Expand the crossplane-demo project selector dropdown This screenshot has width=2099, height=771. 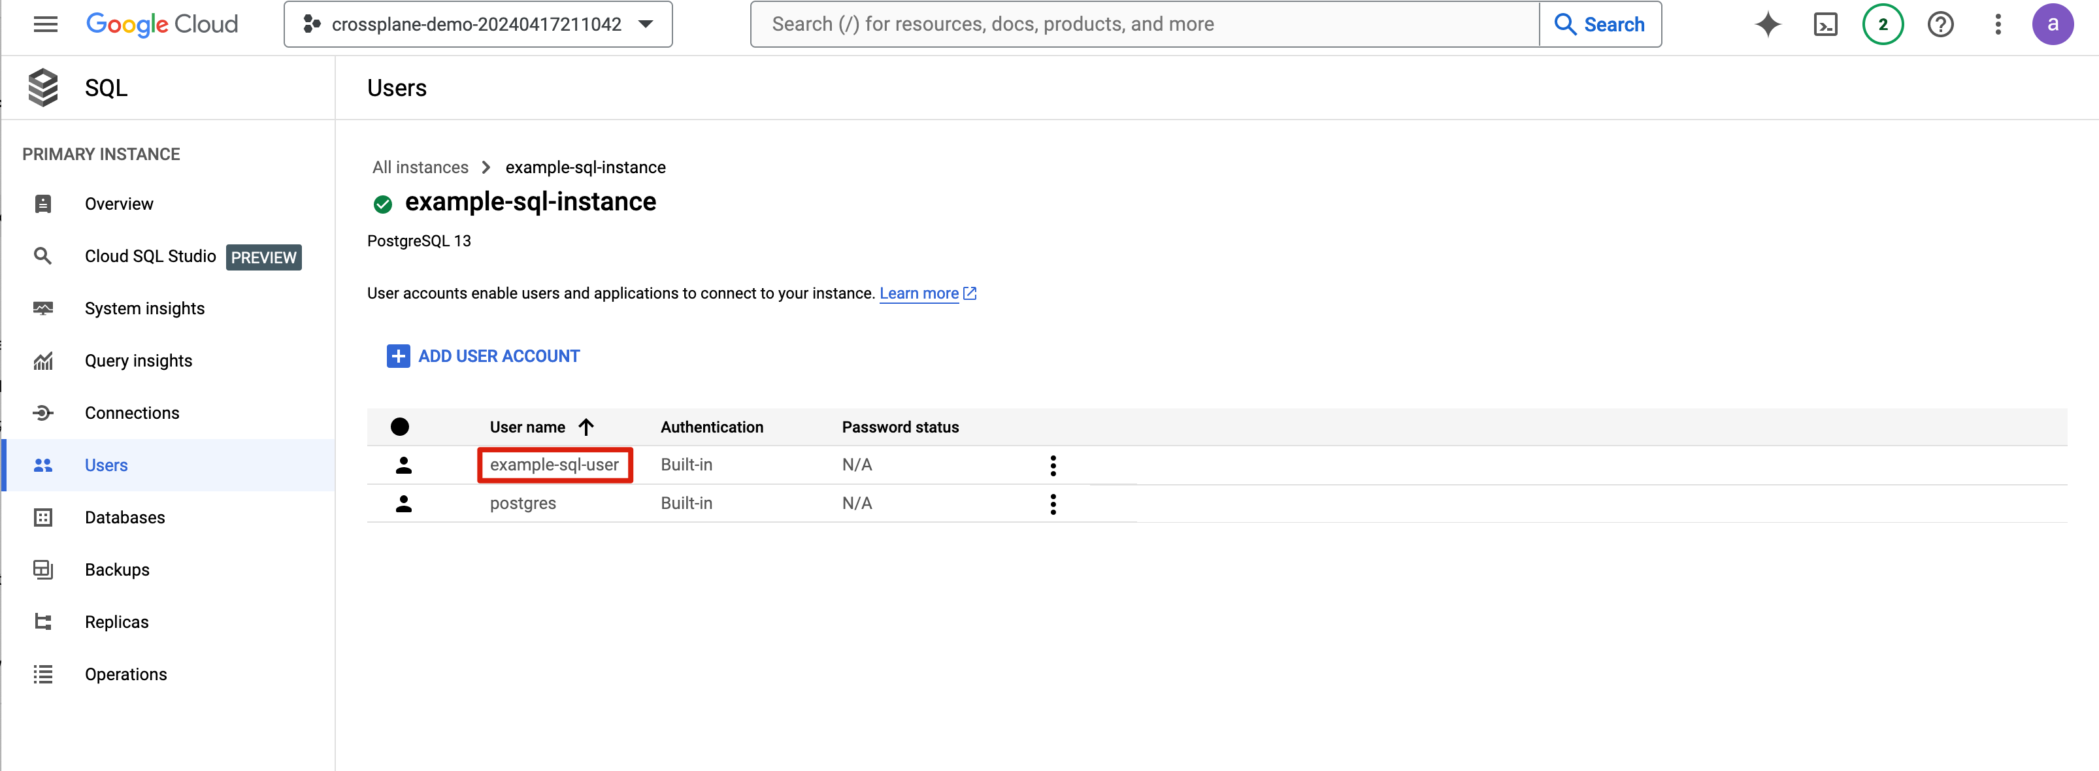point(478,24)
